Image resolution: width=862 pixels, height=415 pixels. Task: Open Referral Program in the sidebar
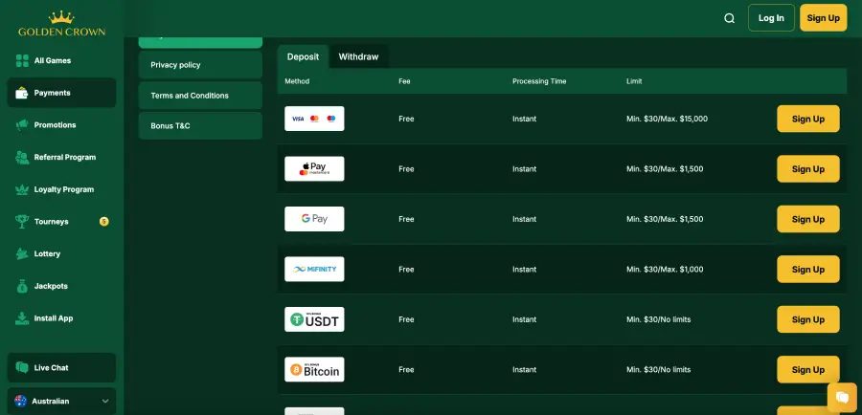pyautogui.click(x=64, y=157)
